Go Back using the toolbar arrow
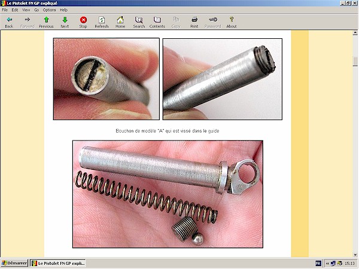 (9, 22)
